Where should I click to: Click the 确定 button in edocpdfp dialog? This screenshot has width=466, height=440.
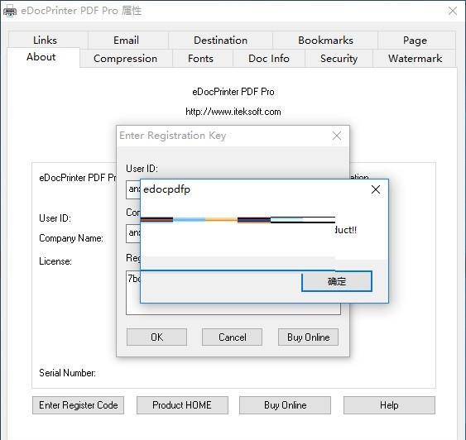click(337, 281)
